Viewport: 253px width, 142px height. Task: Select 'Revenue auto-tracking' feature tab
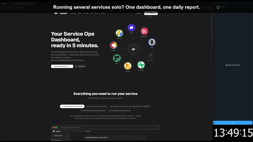tap(130, 106)
